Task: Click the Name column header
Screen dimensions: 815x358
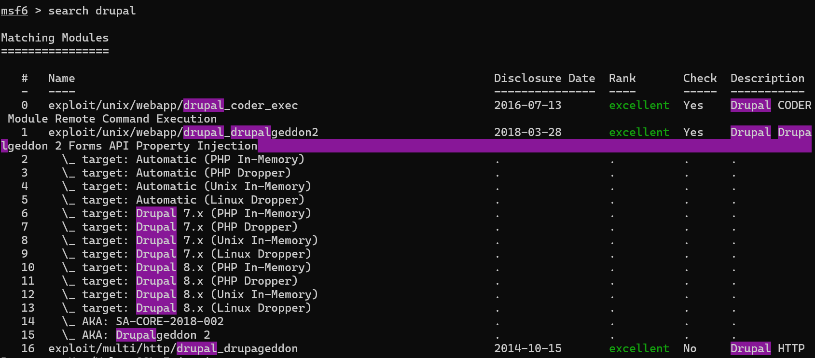Action: point(61,78)
